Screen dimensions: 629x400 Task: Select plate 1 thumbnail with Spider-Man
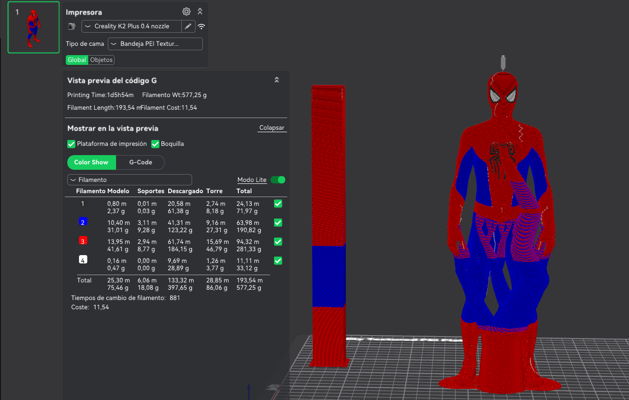[34, 27]
